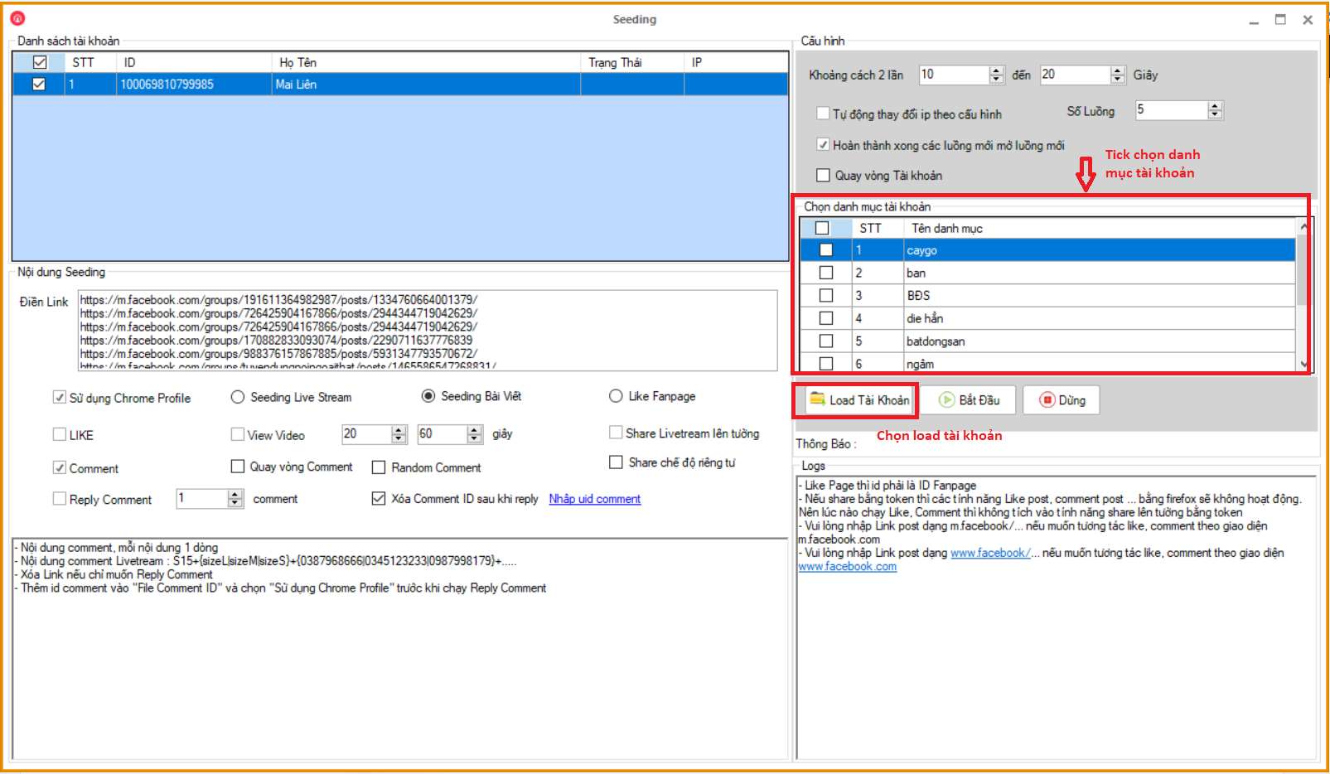Maximize the Seeding window
This screenshot has width=1330, height=774.
coord(1280,20)
